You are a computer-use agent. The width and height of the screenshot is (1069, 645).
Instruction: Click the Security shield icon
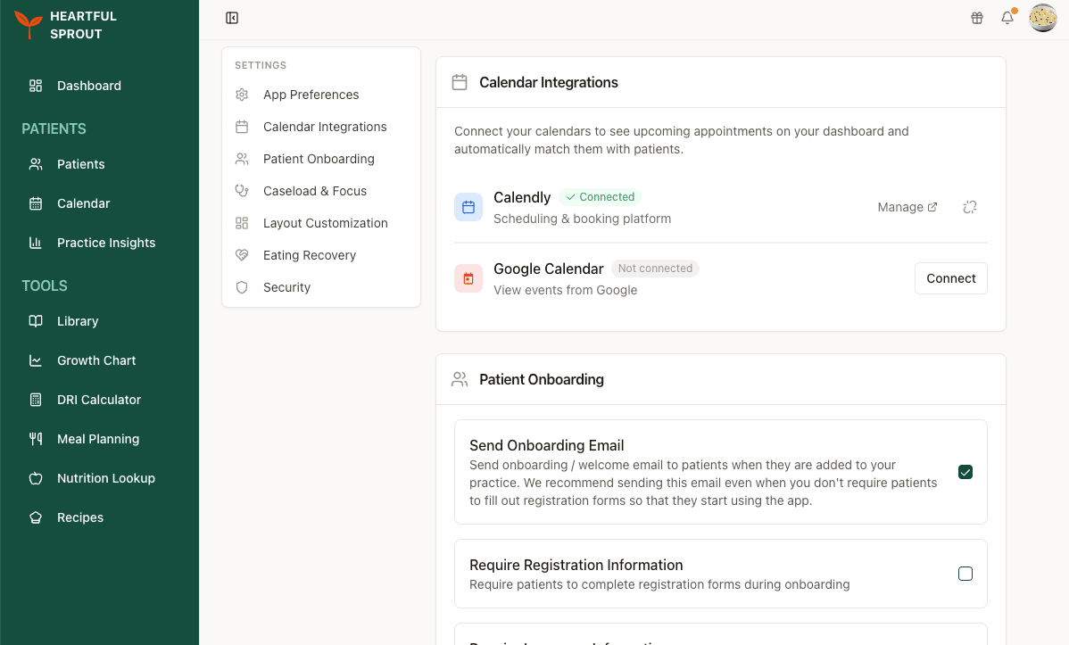241,288
